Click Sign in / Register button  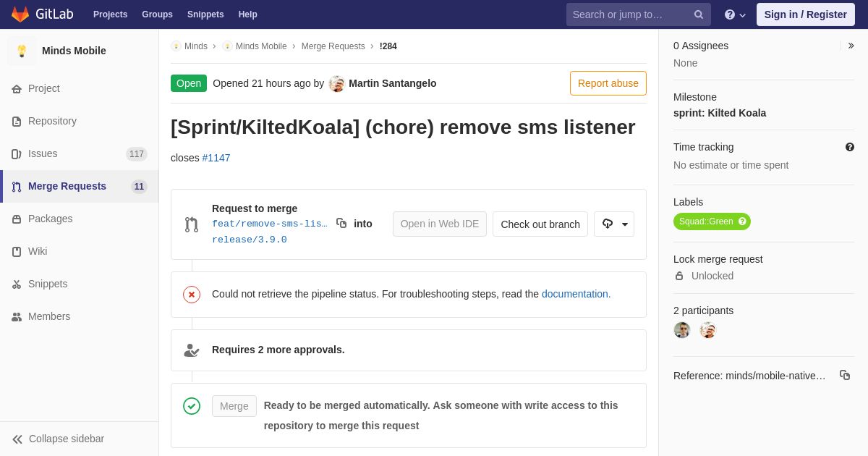coord(805,14)
